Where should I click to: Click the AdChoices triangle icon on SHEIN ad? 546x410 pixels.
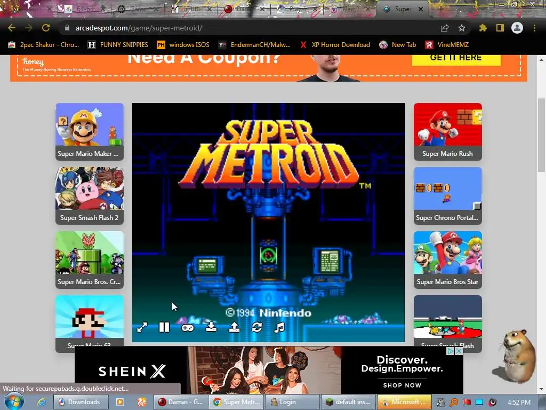click(451, 351)
